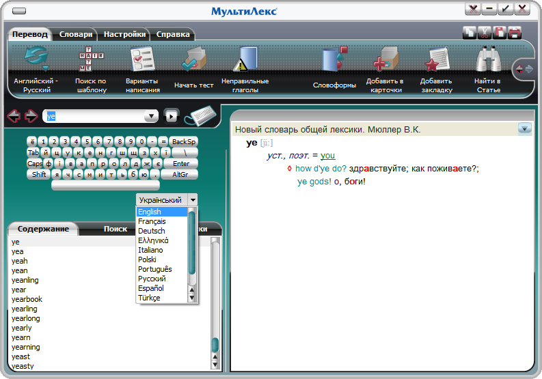Switch to Поиск tab
The image size is (542, 379).
116,229
